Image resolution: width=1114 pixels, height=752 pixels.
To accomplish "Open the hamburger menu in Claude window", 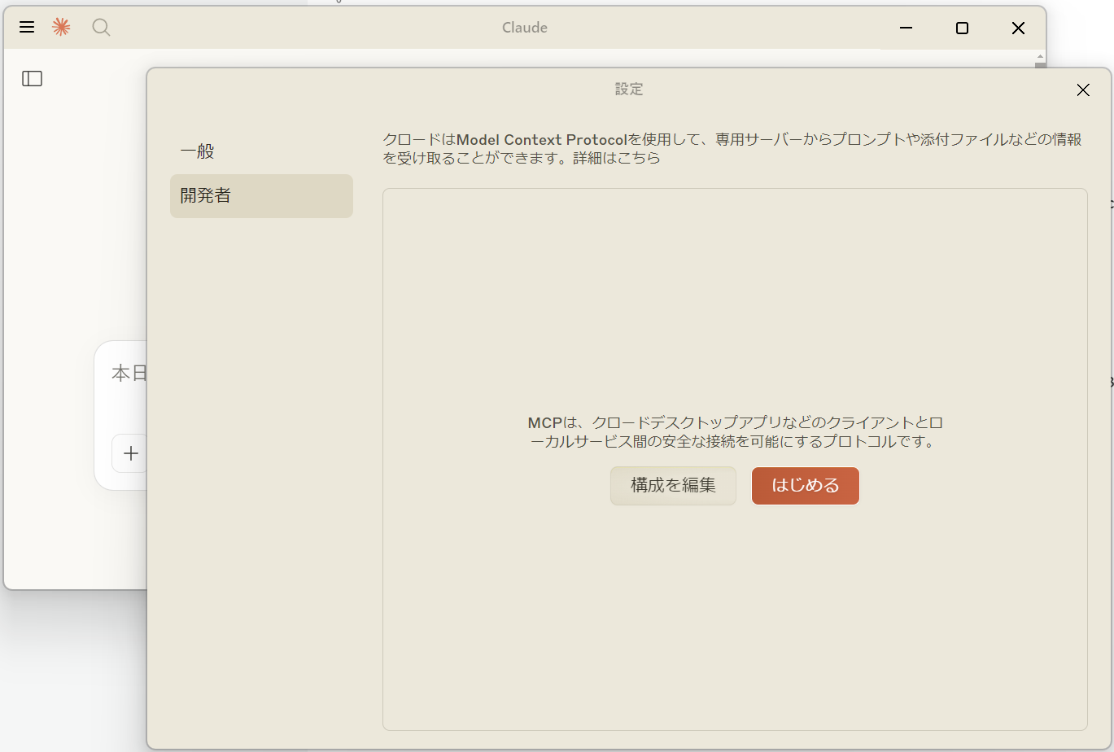I will [x=27, y=28].
